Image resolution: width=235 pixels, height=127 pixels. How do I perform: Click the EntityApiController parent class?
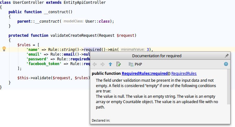coord(85,3)
